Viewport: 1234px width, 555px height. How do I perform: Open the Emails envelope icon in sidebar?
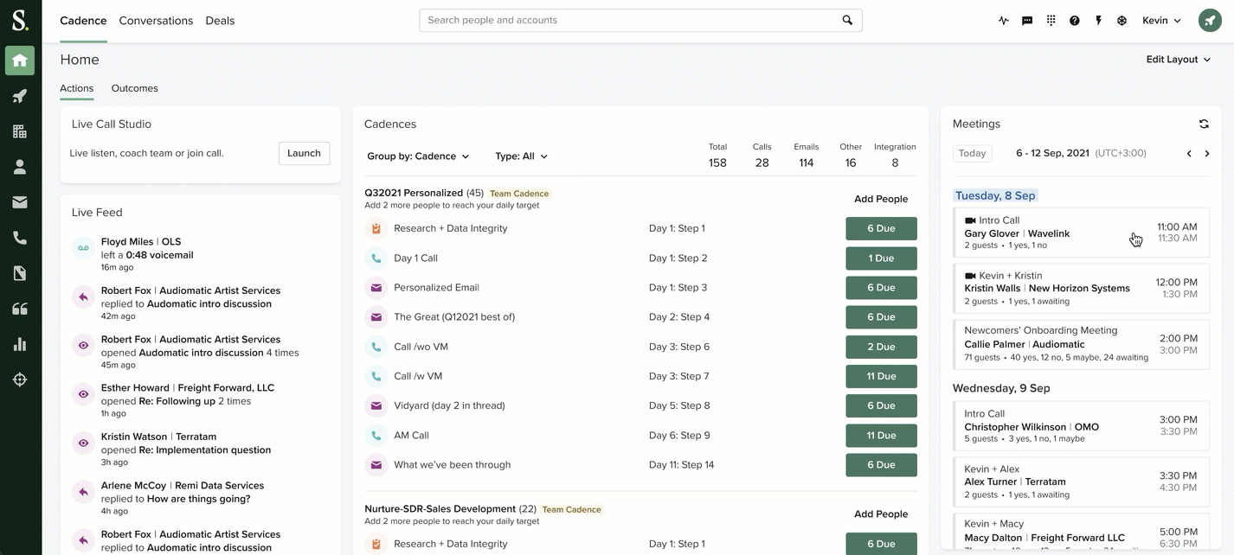19,202
